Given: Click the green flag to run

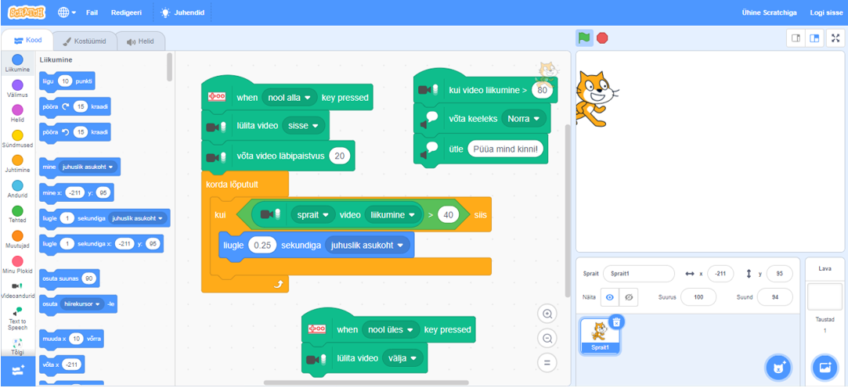Looking at the screenshot, I should pyautogui.click(x=583, y=38).
